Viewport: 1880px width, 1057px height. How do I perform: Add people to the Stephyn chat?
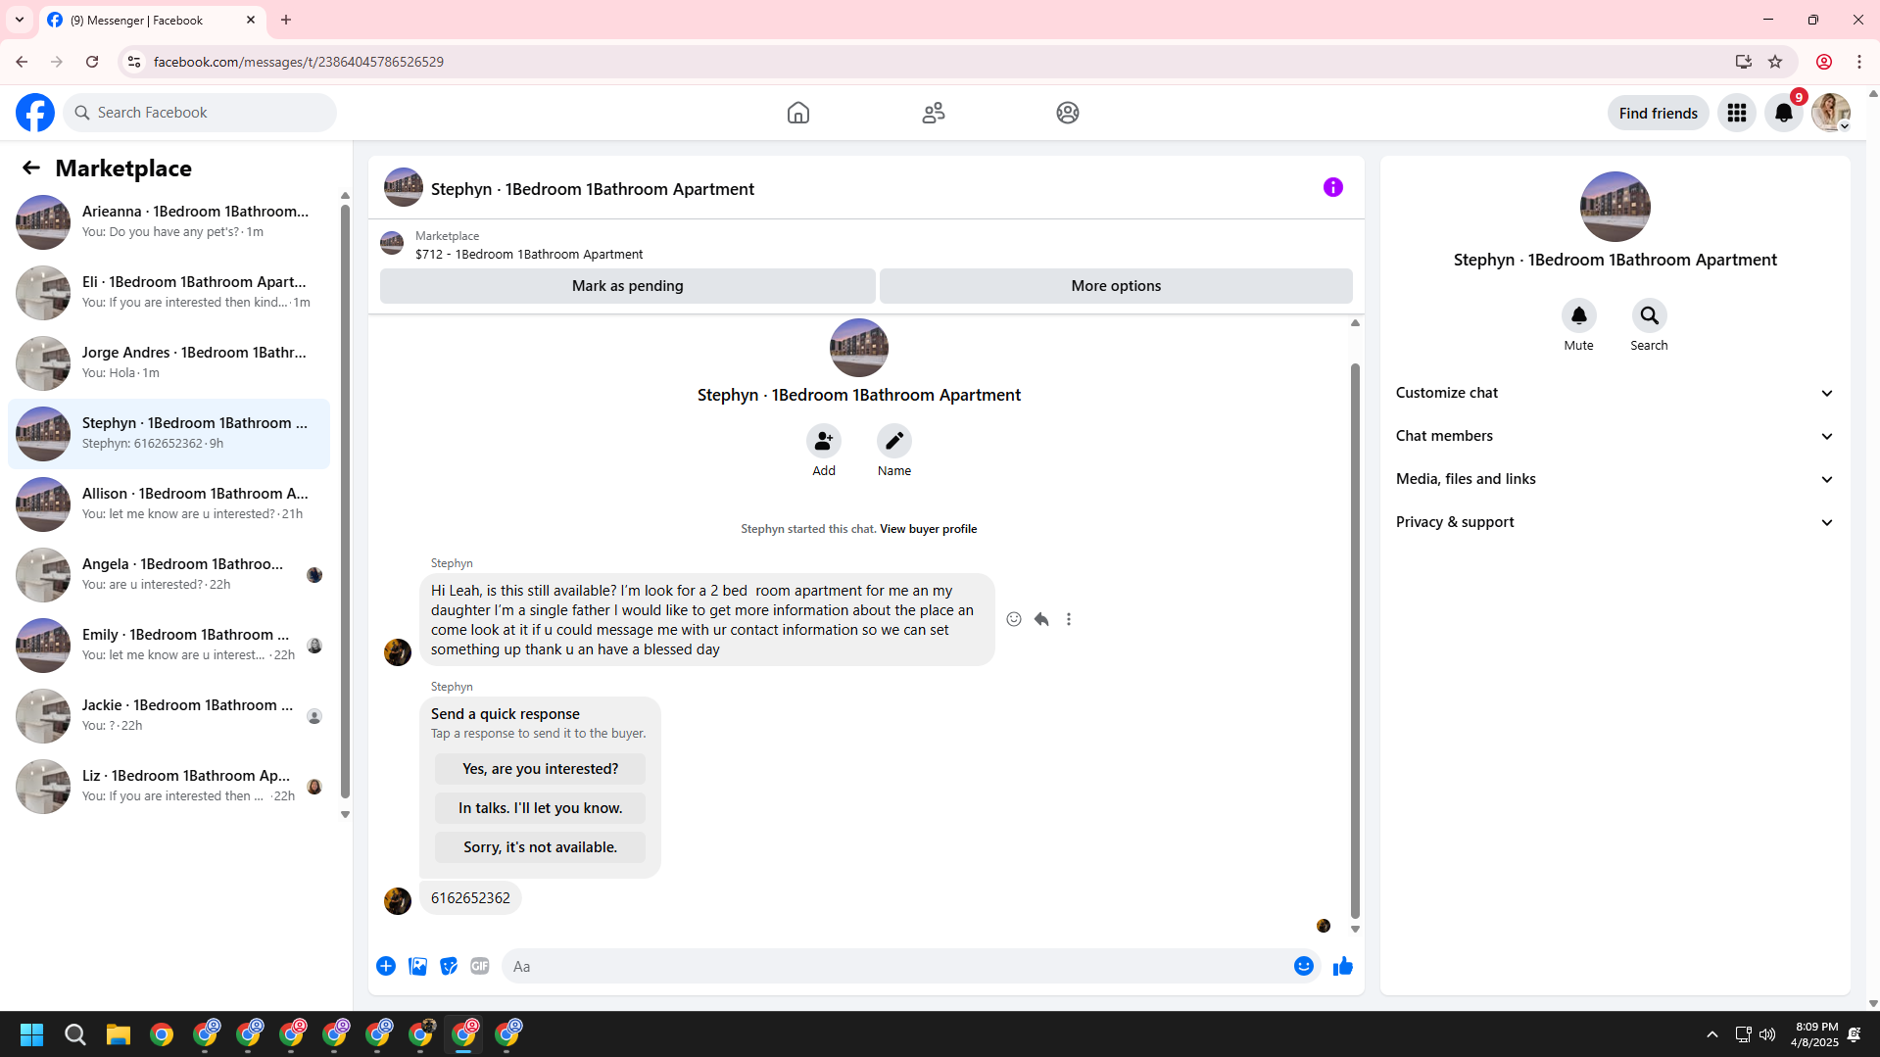pos(824,441)
